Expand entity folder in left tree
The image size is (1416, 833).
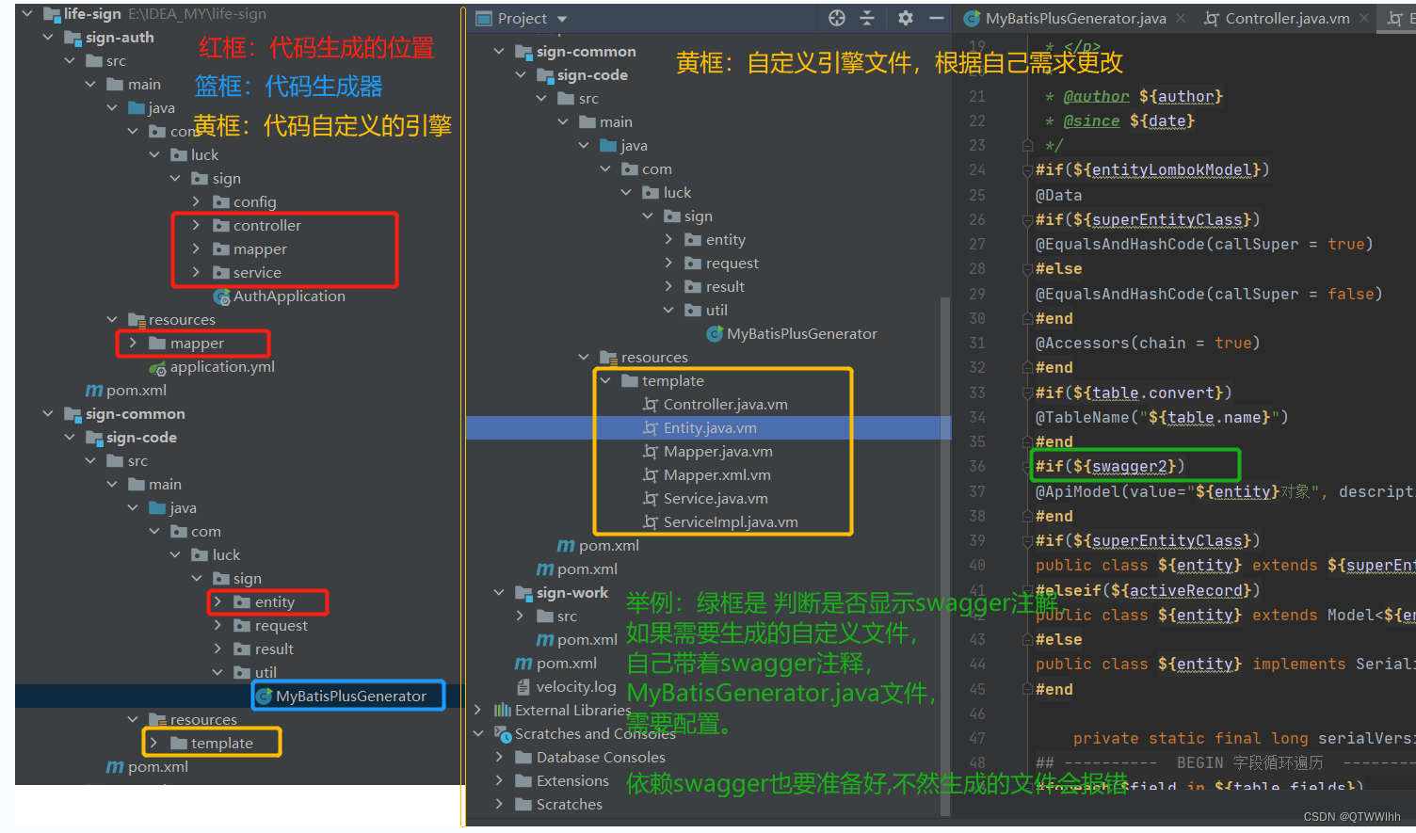coord(217,602)
